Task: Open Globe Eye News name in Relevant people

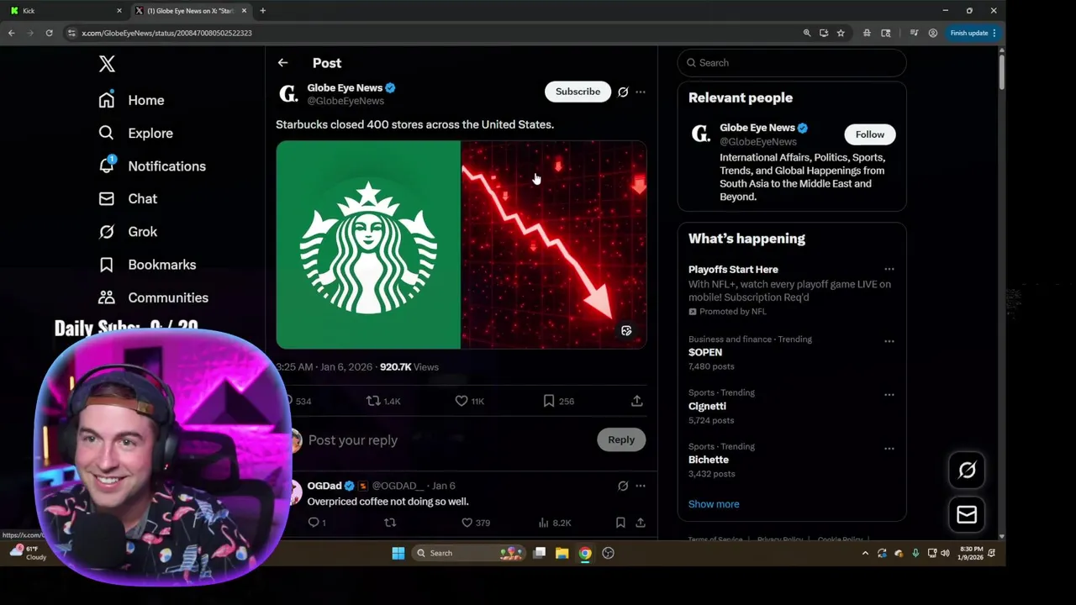Action: [x=757, y=128]
